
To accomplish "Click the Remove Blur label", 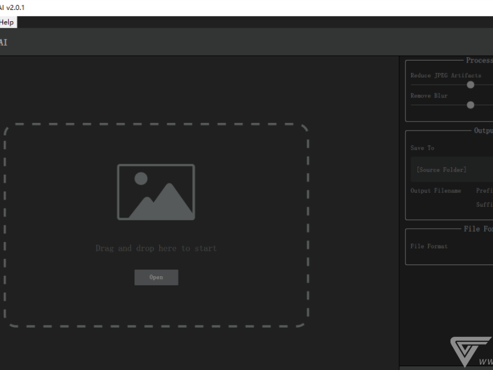I will click(429, 95).
